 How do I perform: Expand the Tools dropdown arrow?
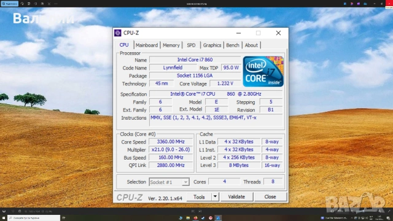[215, 197]
